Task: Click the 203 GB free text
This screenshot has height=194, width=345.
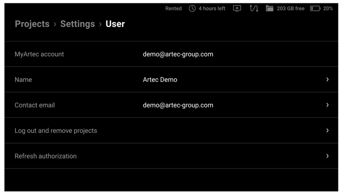Action: pos(290,8)
